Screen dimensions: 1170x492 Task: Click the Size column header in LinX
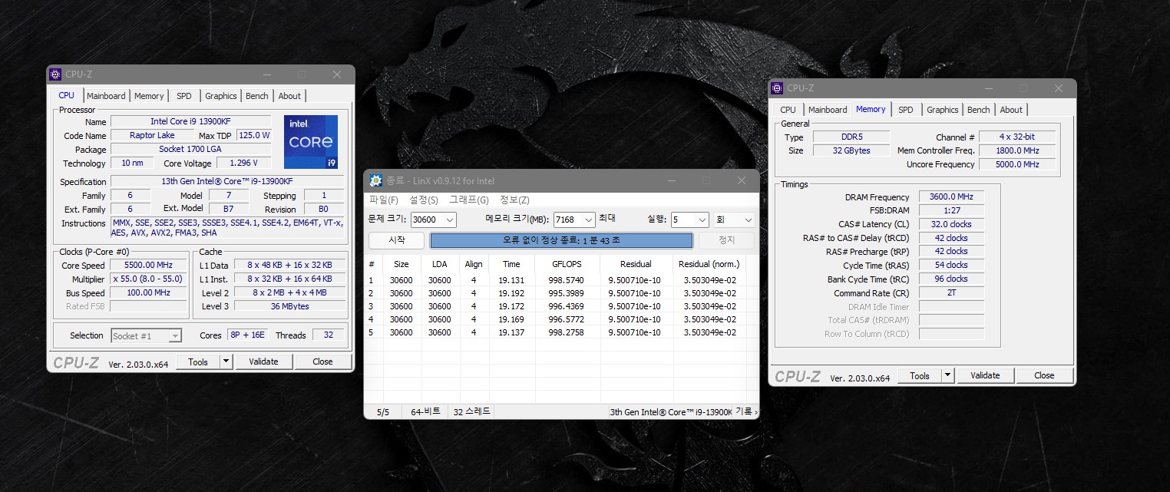click(402, 264)
